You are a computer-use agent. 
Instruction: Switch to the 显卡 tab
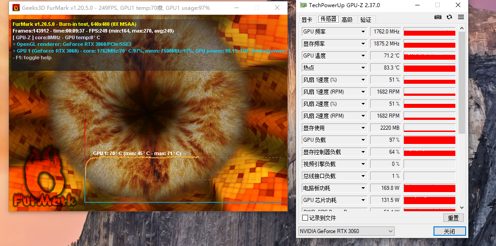[307, 20]
